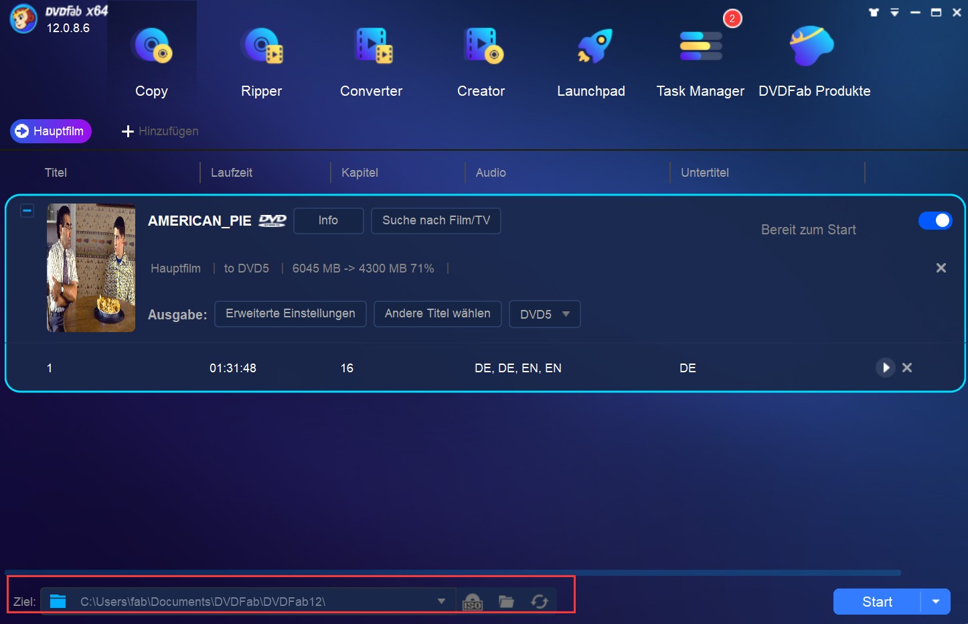Click the Laufzeit column header

pyautogui.click(x=232, y=173)
